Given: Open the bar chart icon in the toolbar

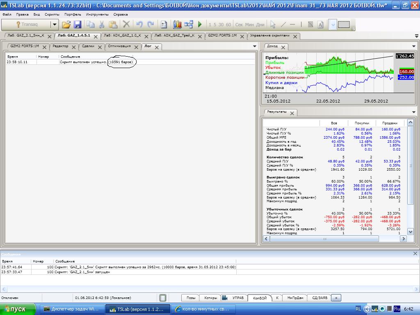Looking at the screenshot, I should (x=177, y=25).
